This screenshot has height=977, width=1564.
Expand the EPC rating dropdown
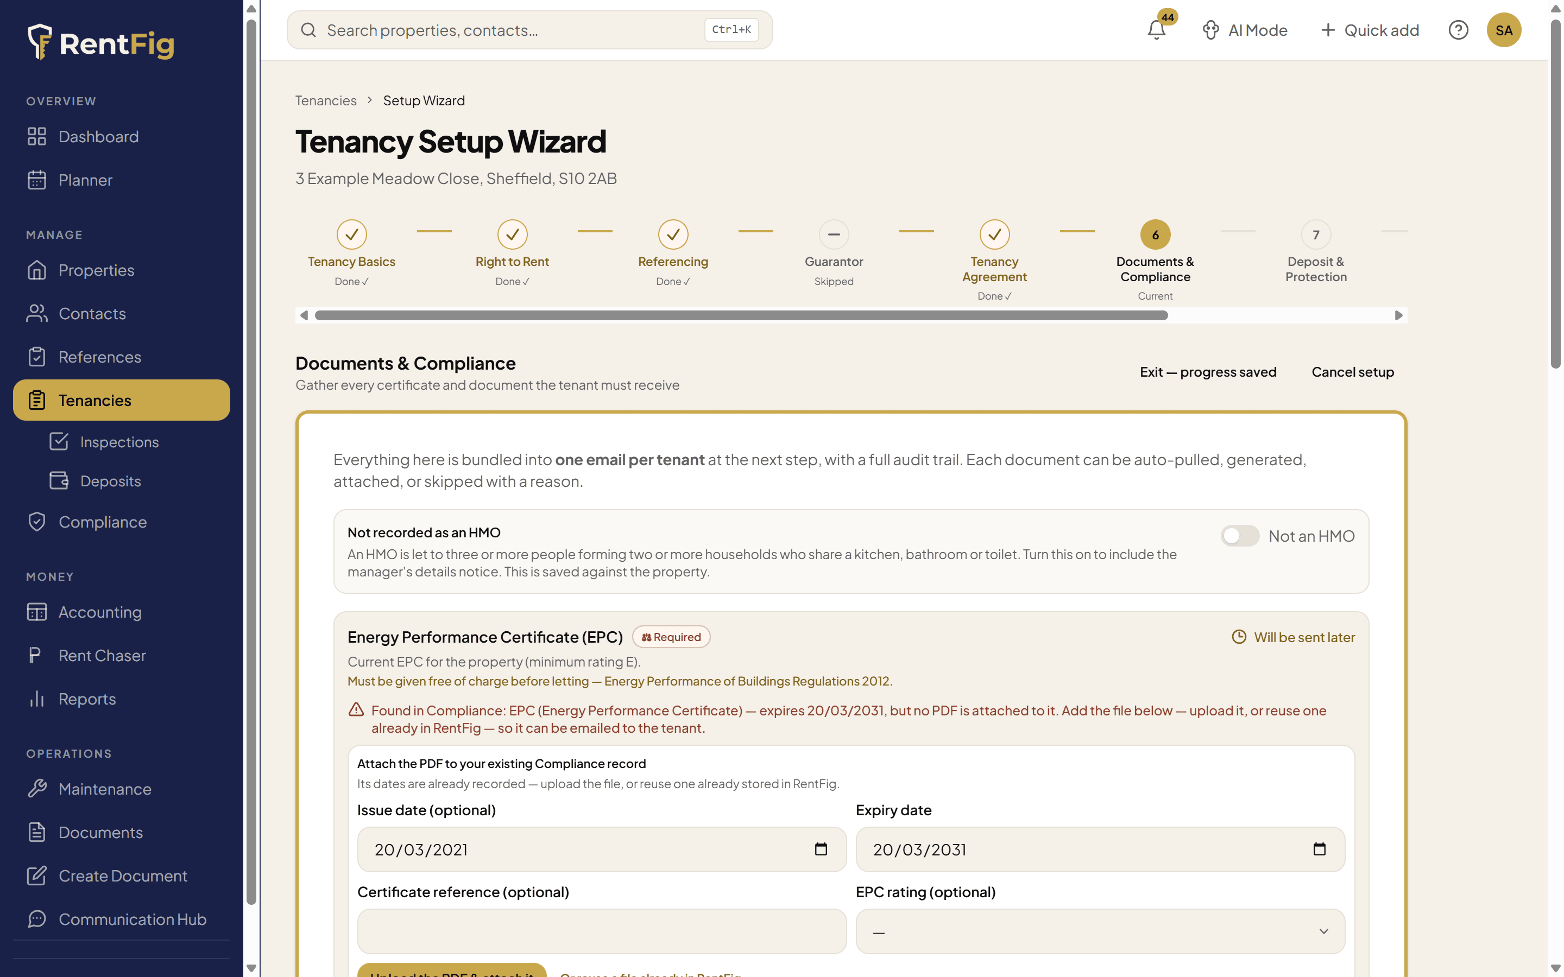coord(1100,931)
